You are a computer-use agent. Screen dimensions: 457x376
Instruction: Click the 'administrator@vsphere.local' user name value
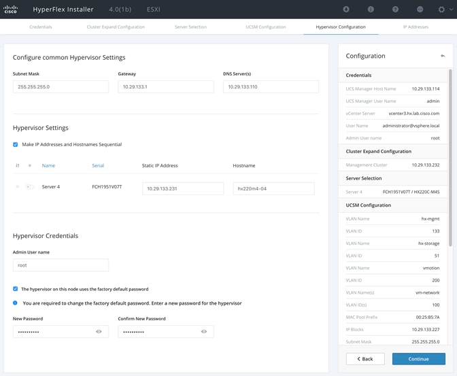pos(411,126)
